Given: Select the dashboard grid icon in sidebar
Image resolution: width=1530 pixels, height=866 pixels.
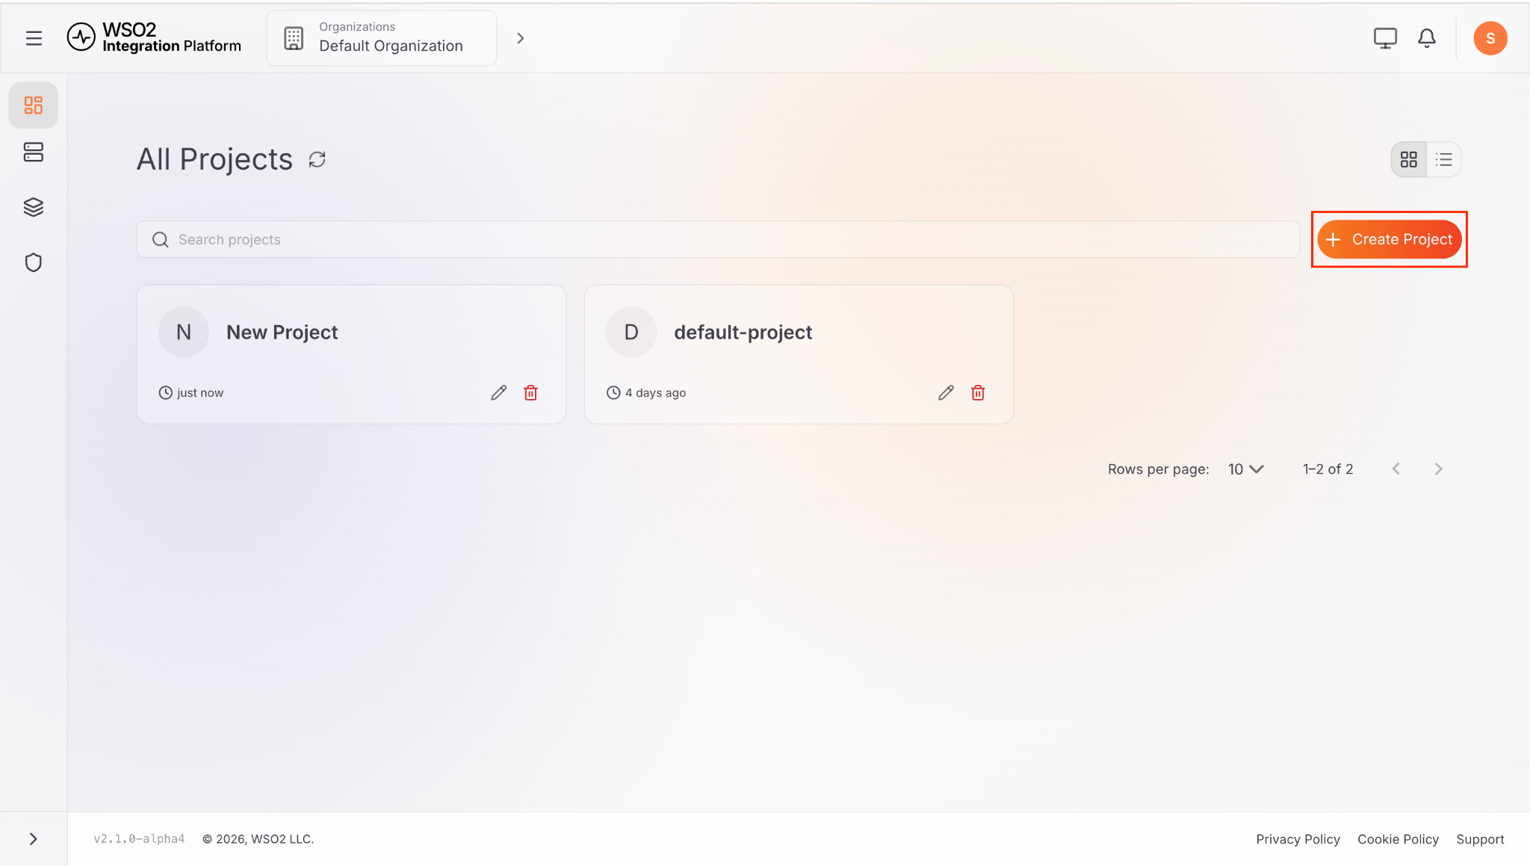Looking at the screenshot, I should point(34,105).
